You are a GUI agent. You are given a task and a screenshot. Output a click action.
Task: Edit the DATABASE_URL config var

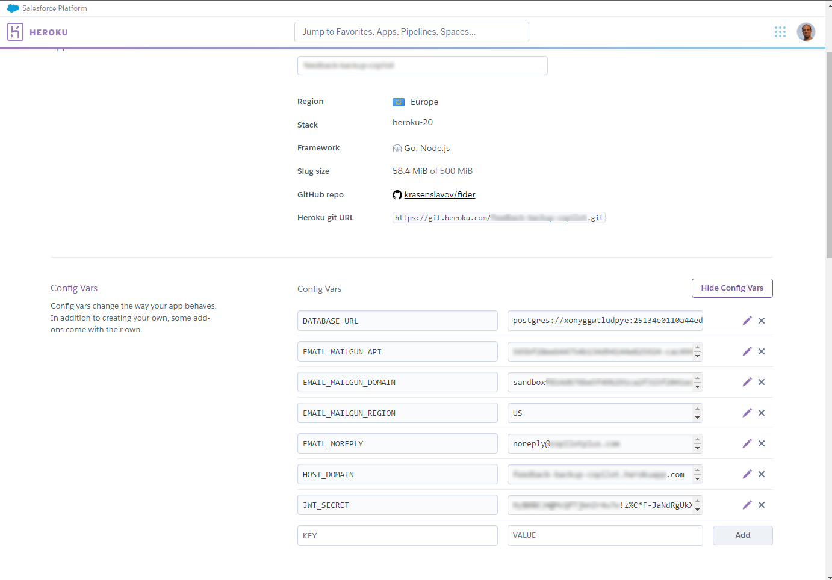[x=747, y=321]
